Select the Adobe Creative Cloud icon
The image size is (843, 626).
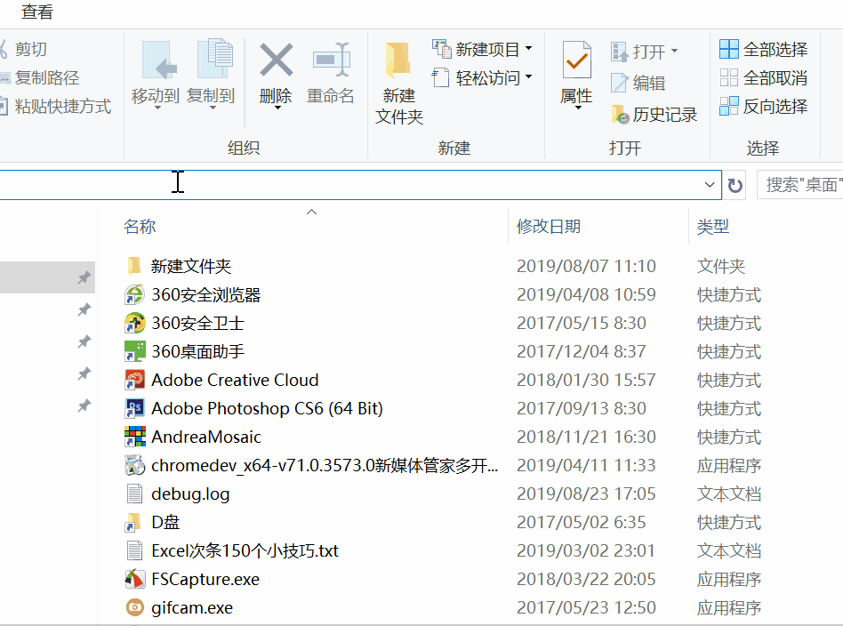(134, 381)
